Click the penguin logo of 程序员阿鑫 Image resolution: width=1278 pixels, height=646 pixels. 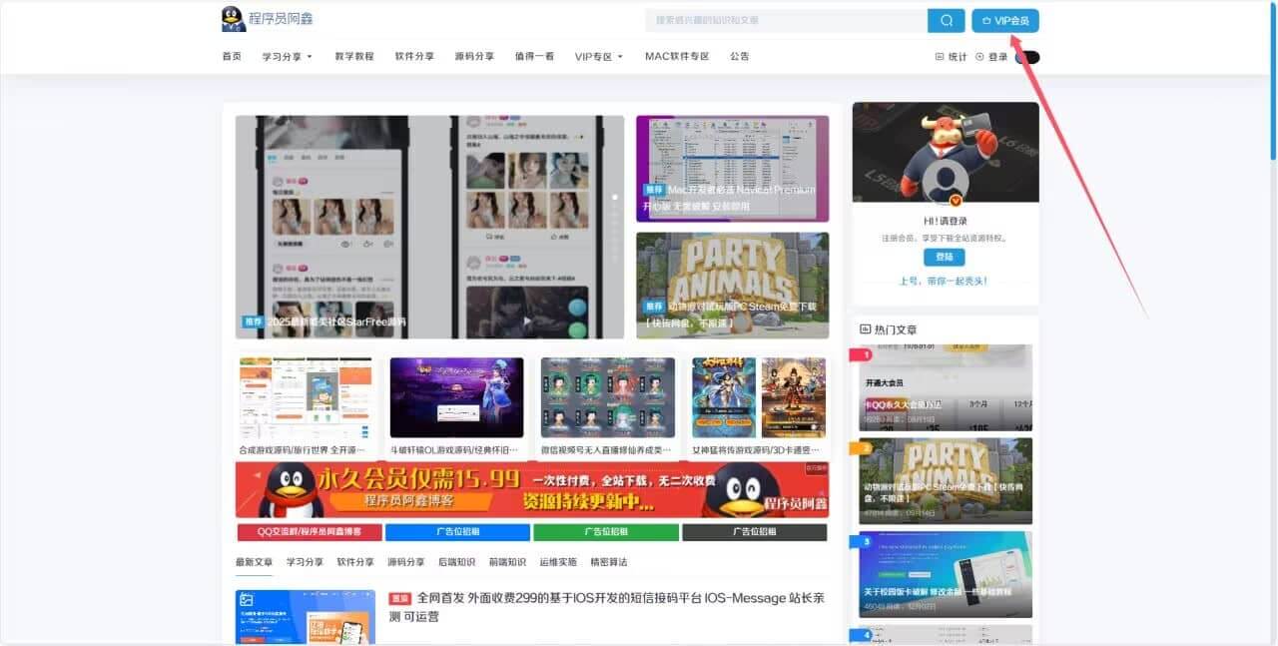tap(234, 19)
